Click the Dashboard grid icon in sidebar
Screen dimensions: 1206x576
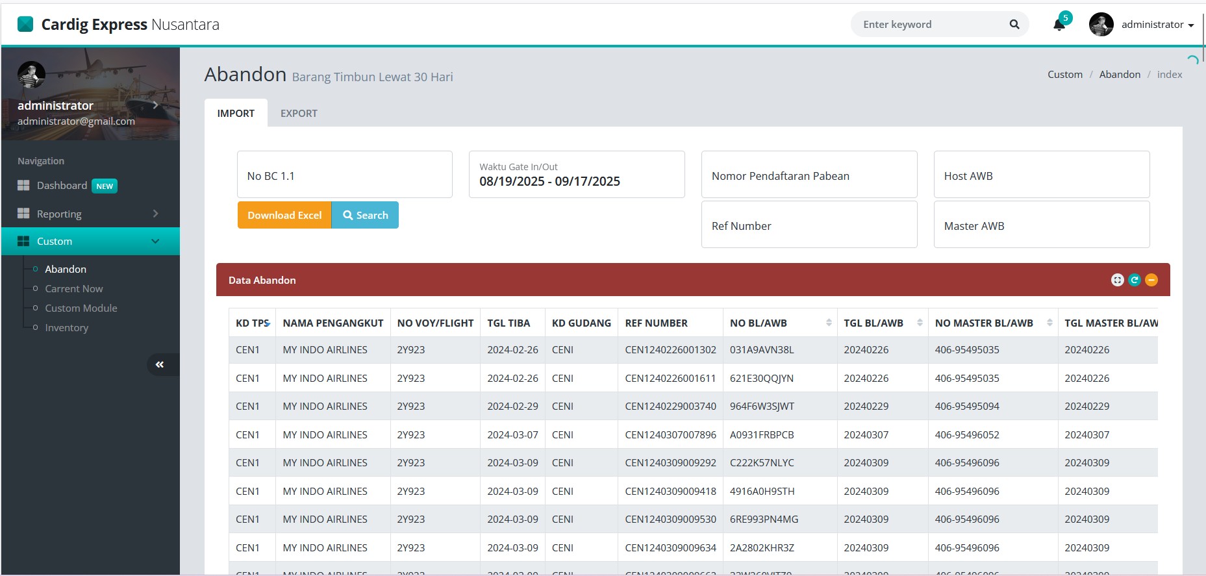click(x=23, y=186)
